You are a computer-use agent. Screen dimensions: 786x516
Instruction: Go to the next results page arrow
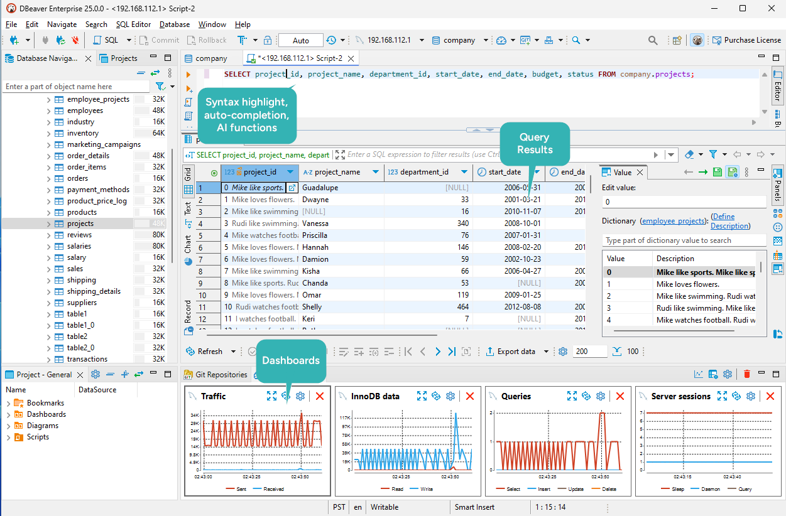pos(438,352)
